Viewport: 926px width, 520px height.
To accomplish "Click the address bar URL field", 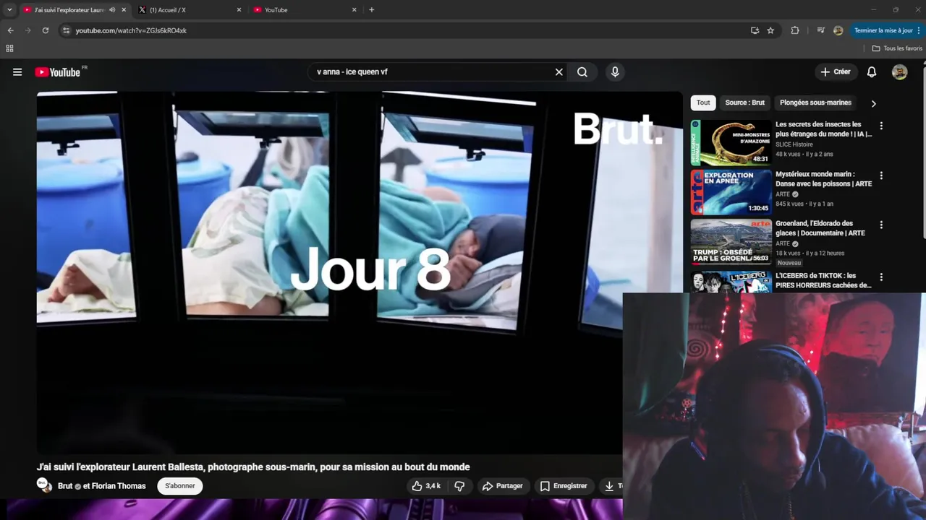I will [x=405, y=30].
